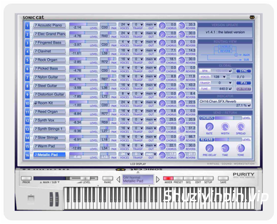Click the chorus knob on Synth Vox
Viewport: 277px width, 224px height.
point(162,121)
